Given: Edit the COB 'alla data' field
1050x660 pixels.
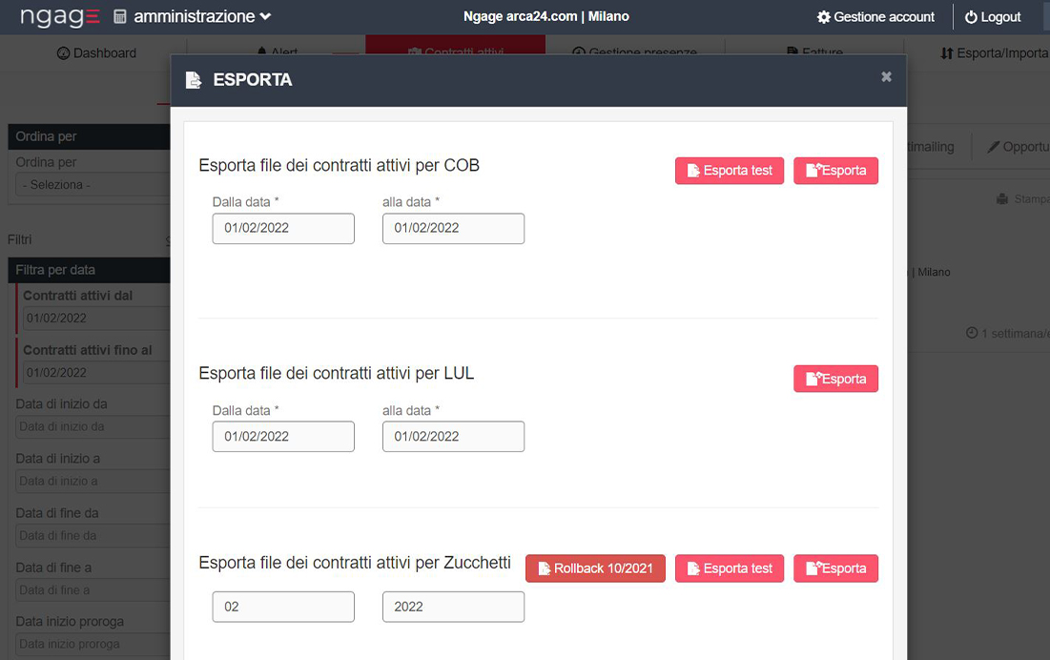Looking at the screenshot, I should point(453,229).
